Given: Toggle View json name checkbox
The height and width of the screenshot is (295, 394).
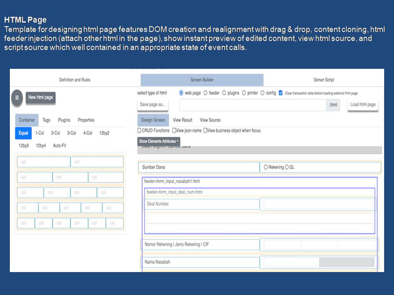Looking at the screenshot, I should tap(174, 131).
